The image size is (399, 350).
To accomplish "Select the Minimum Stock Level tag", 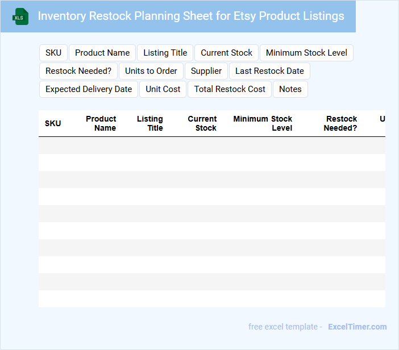I will point(306,53).
